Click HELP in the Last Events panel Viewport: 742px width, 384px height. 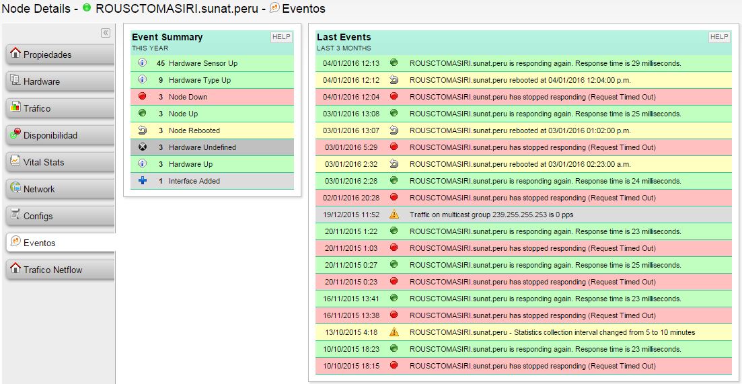point(719,37)
